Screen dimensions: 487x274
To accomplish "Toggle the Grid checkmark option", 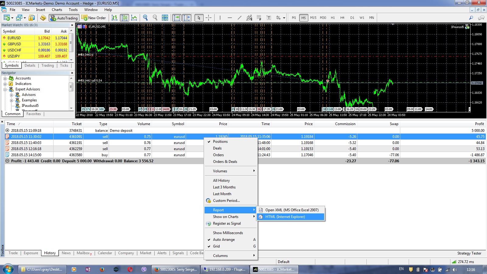I will pyautogui.click(x=231, y=246).
